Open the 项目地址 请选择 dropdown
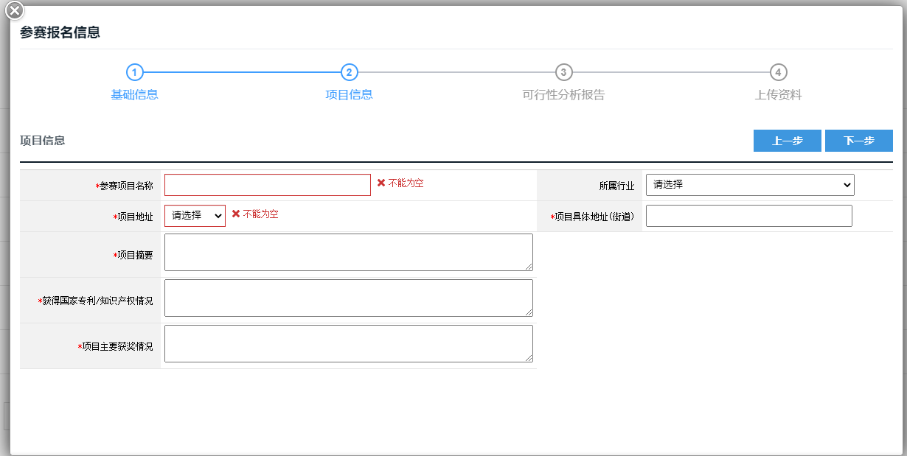Image resolution: width=907 pixels, height=456 pixels. click(195, 216)
